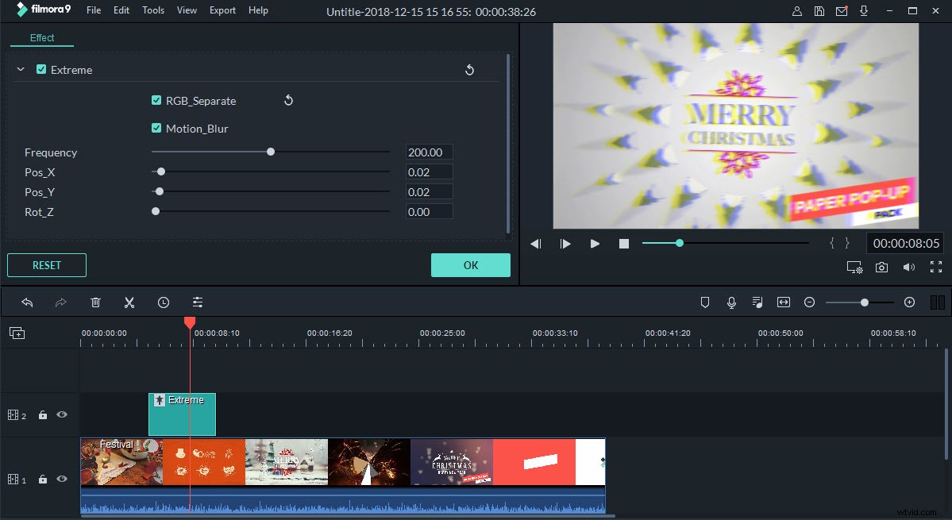Select the Extreme clip on the timeline
Screen dimensions: 952x520
[182, 414]
